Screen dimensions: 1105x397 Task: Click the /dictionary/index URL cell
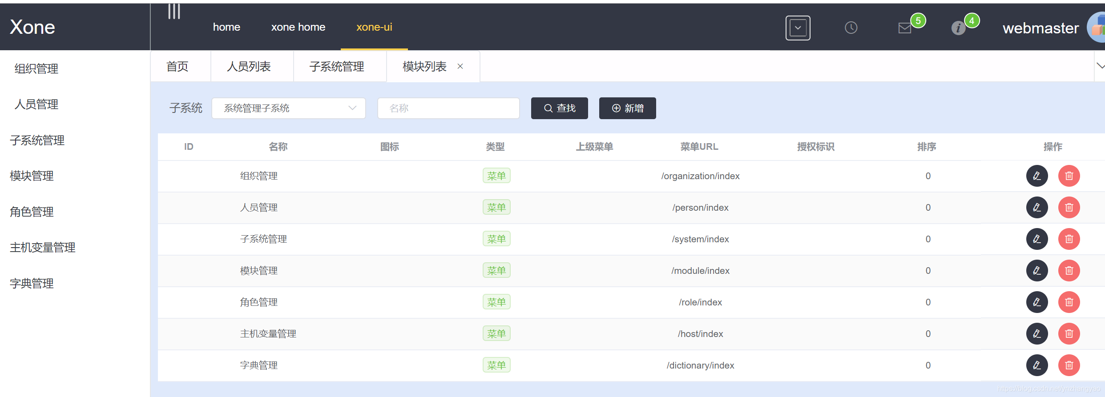click(x=700, y=365)
